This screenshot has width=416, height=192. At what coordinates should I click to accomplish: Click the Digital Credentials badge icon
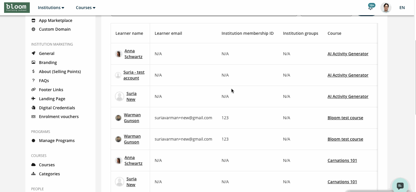coord(33,108)
